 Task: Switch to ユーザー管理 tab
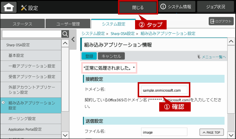click(x=68, y=24)
